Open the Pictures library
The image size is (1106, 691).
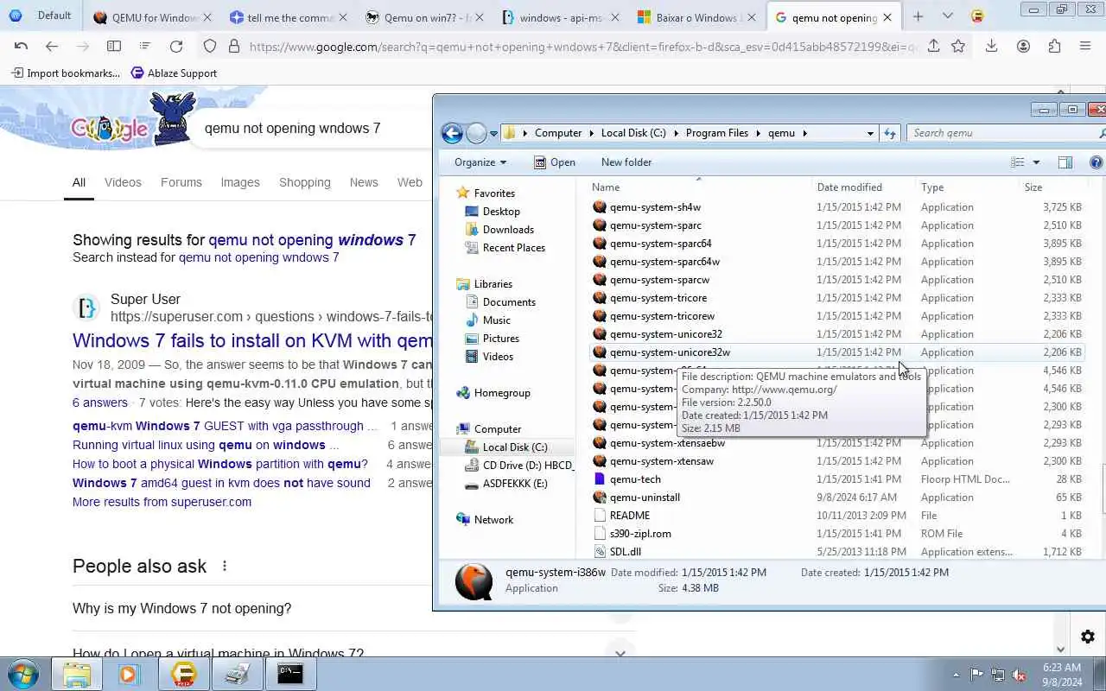[500, 339]
